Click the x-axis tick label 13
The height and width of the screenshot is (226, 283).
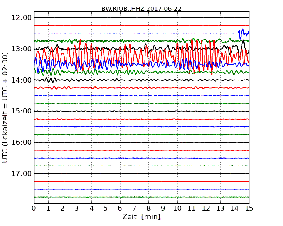pos(220,209)
